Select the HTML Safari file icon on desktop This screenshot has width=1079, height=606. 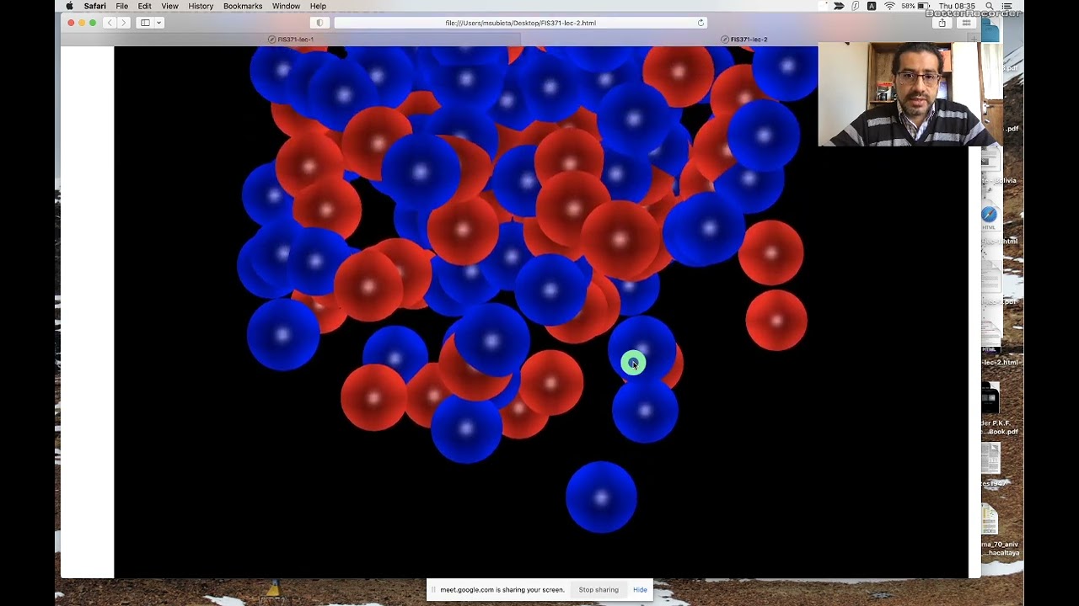[990, 215]
